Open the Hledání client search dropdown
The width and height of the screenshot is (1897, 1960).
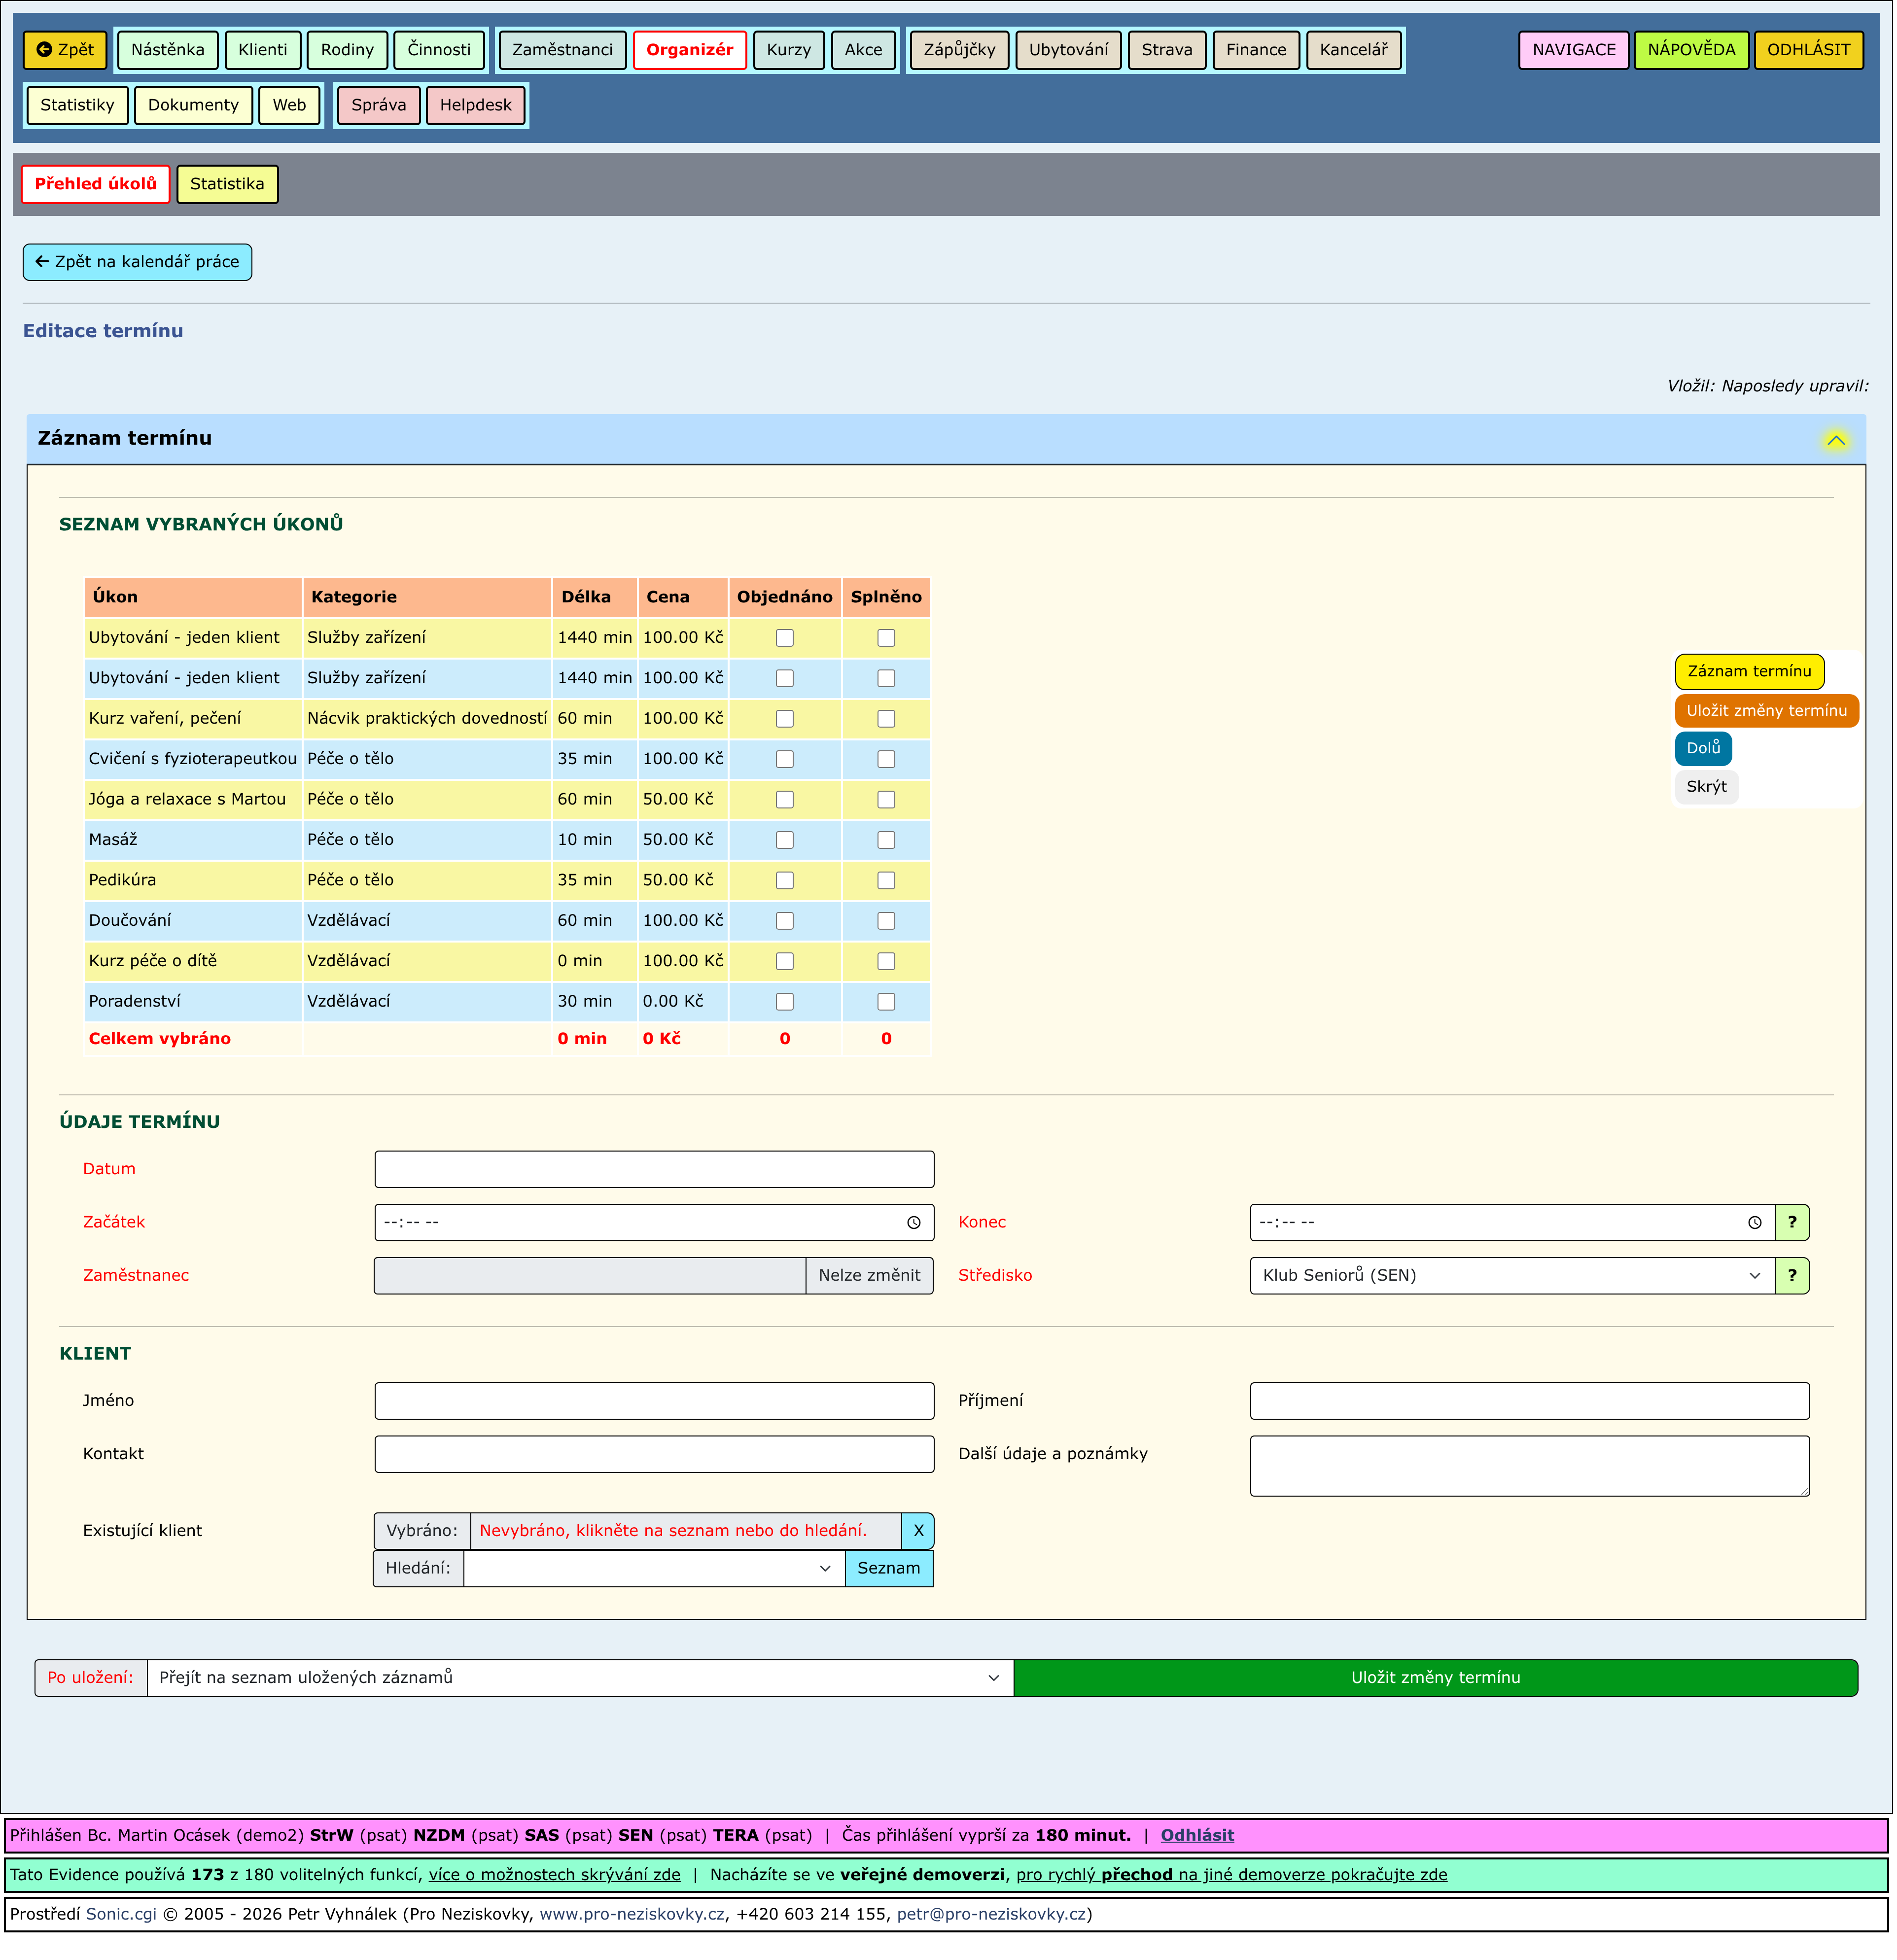(653, 1568)
